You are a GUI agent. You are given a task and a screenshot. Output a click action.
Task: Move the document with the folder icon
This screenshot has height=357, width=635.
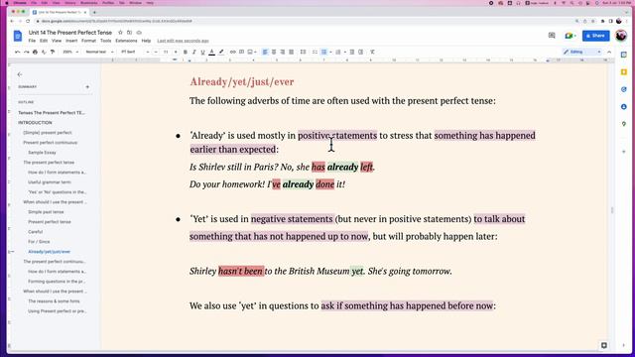click(129, 33)
